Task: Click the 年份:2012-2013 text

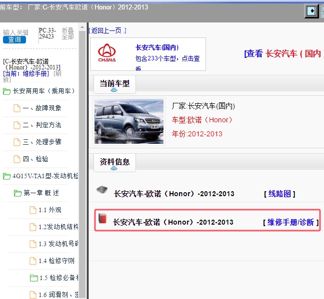Action: click(197, 134)
